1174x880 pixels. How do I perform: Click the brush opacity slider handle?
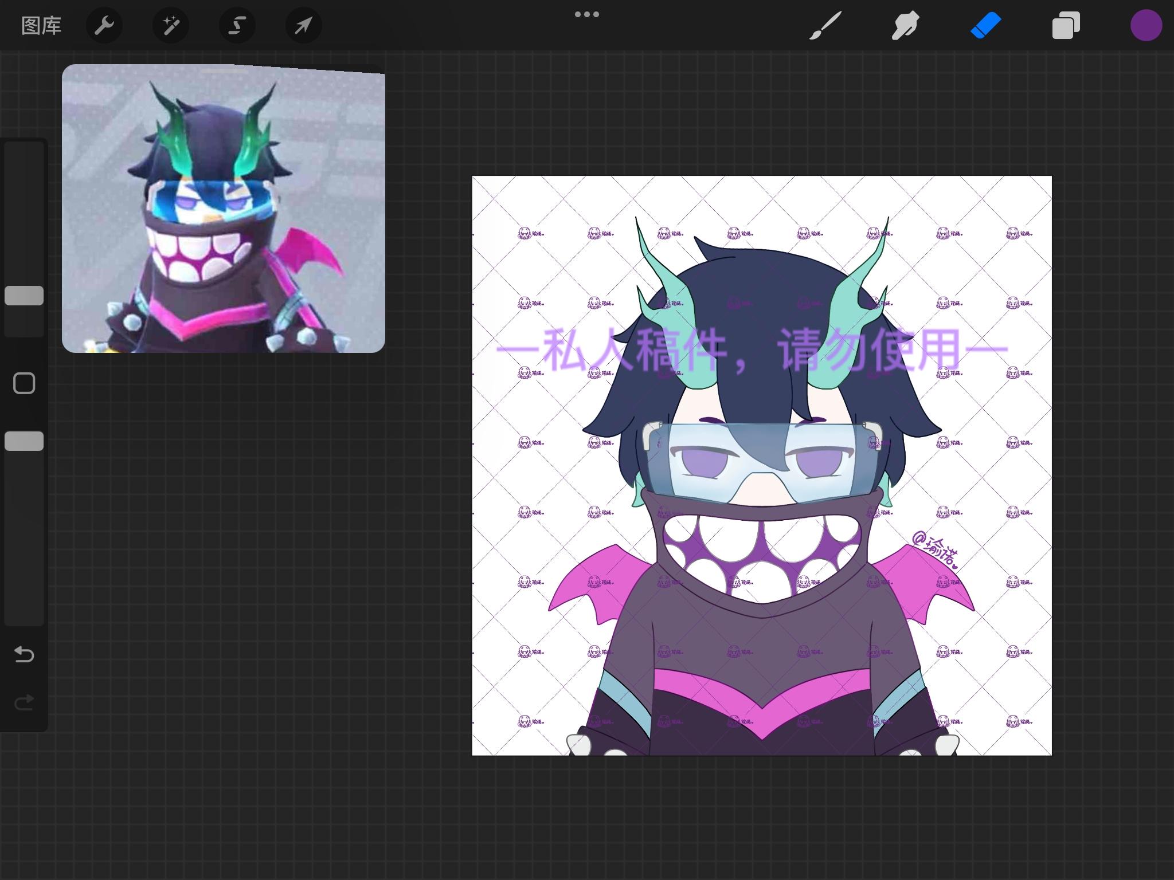click(24, 441)
